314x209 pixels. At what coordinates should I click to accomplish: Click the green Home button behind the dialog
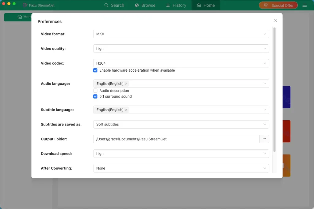pos(18,17)
